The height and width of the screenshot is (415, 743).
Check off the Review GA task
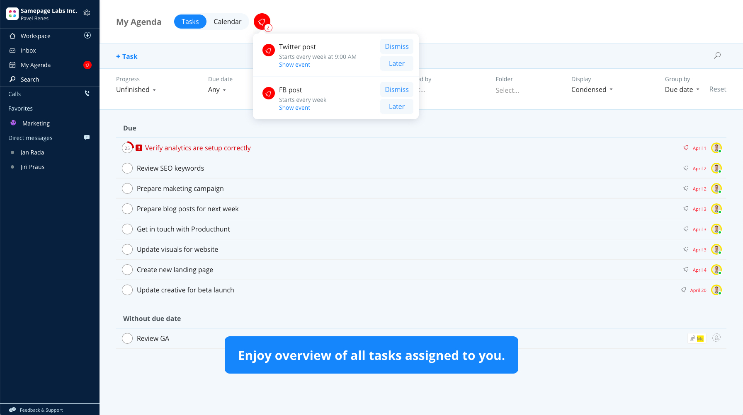point(127,338)
